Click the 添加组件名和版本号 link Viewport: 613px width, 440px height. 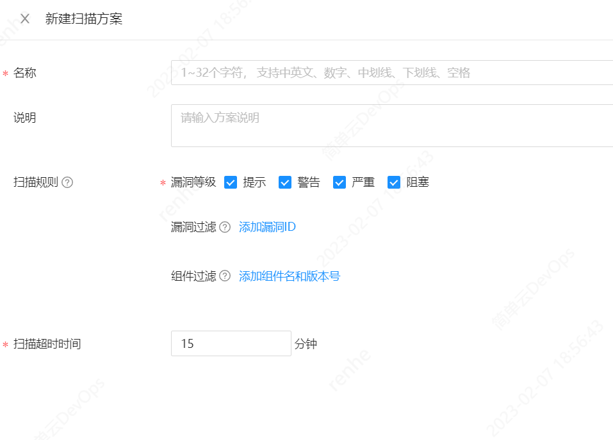tap(289, 276)
